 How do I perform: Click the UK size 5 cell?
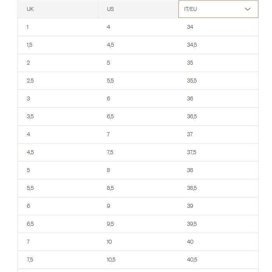[58, 170]
